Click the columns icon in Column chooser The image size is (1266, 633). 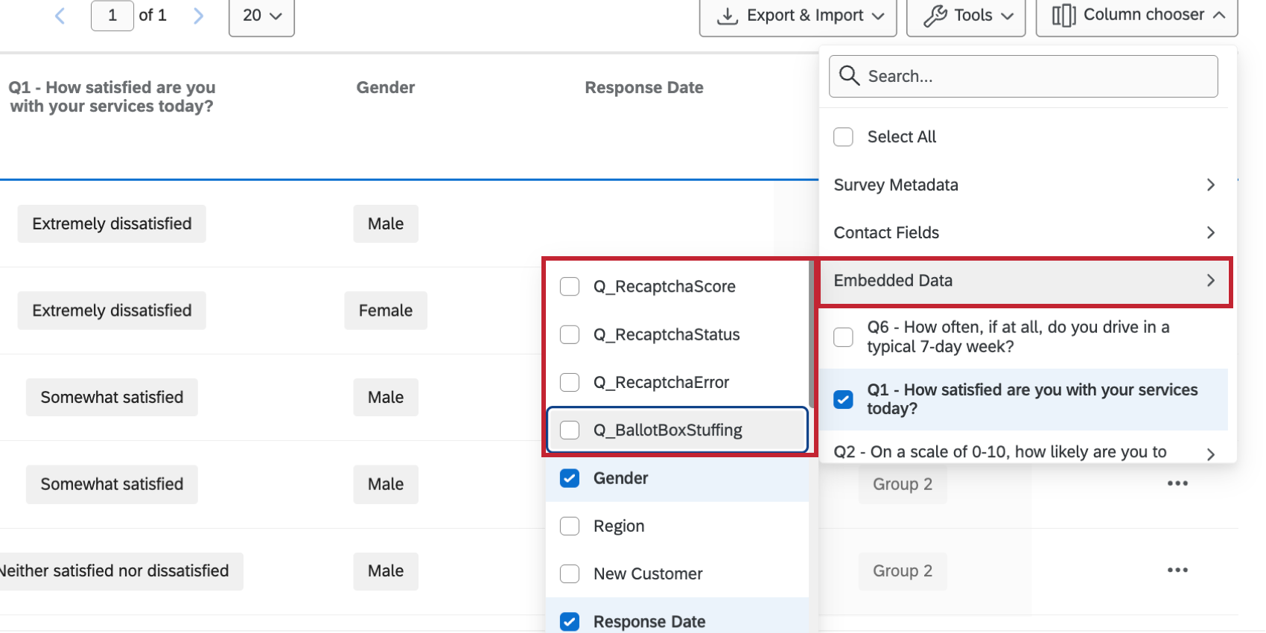coord(1063,16)
